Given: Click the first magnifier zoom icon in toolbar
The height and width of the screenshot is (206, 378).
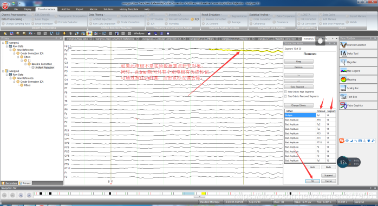Looking at the screenshot, I should 18,34.
